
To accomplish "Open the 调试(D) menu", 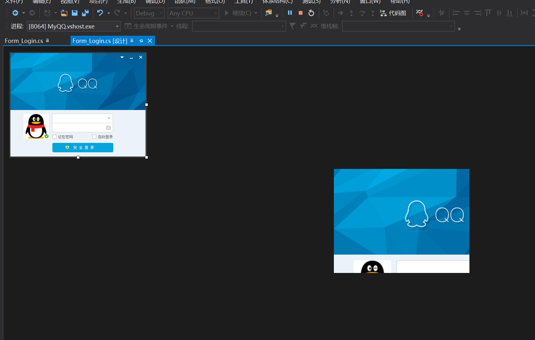I will point(155,2).
